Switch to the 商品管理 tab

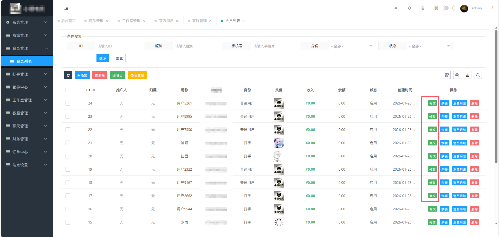[96, 21]
